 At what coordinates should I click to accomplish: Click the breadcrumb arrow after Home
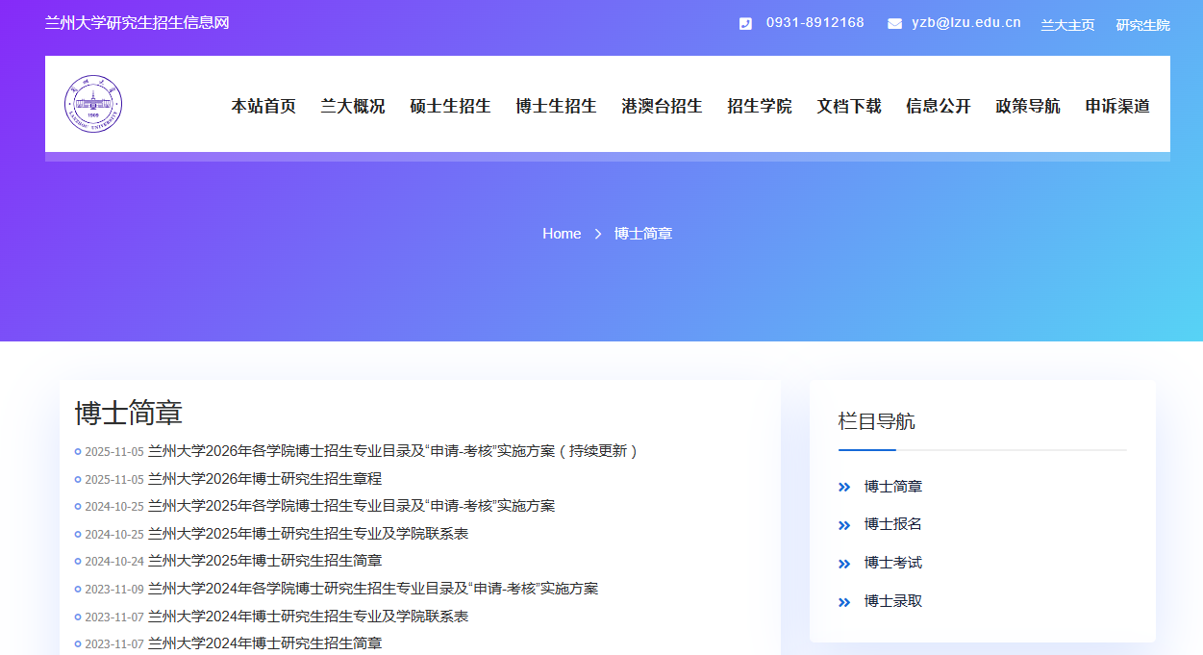tap(597, 234)
